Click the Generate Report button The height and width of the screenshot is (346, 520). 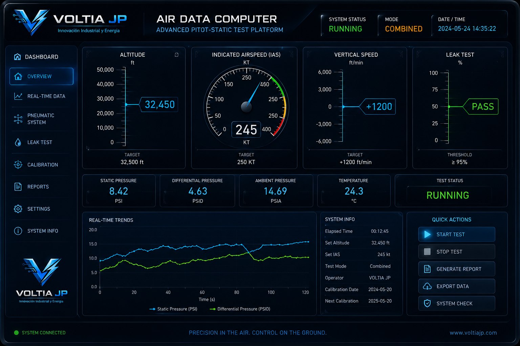[457, 269]
